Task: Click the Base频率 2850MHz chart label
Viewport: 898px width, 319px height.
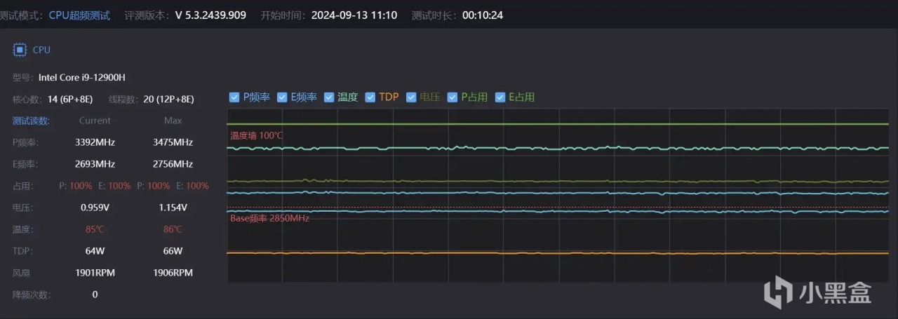Action: (269, 218)
